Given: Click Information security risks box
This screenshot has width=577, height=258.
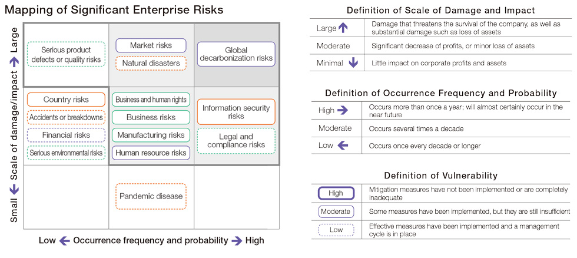Looking at the screenshot, I should pos(236,112).
